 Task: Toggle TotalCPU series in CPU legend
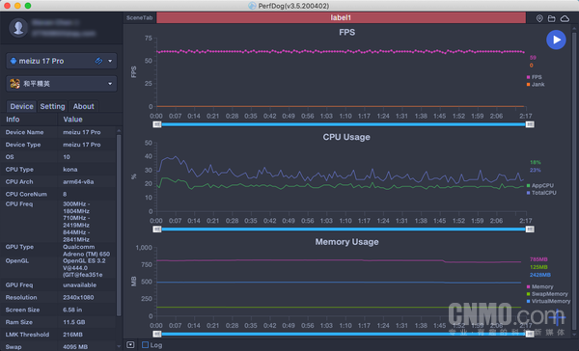click(541, 193)
